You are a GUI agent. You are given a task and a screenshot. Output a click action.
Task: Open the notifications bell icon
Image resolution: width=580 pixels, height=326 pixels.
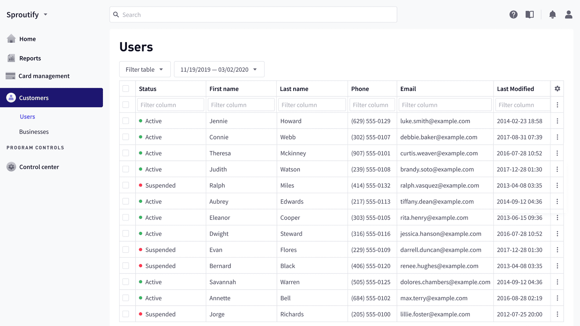click(552, 14)
